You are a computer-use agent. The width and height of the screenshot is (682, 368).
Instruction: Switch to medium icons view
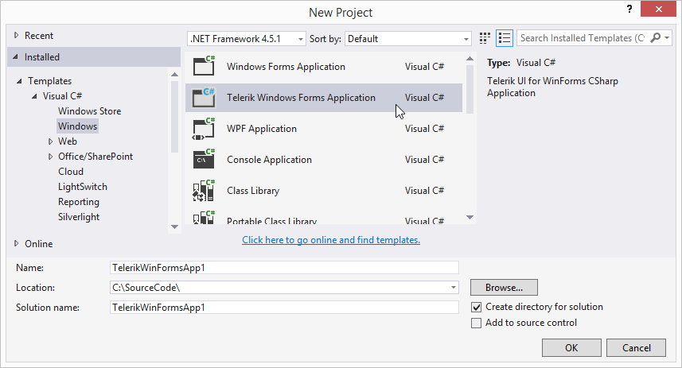(x=485, y=38)
